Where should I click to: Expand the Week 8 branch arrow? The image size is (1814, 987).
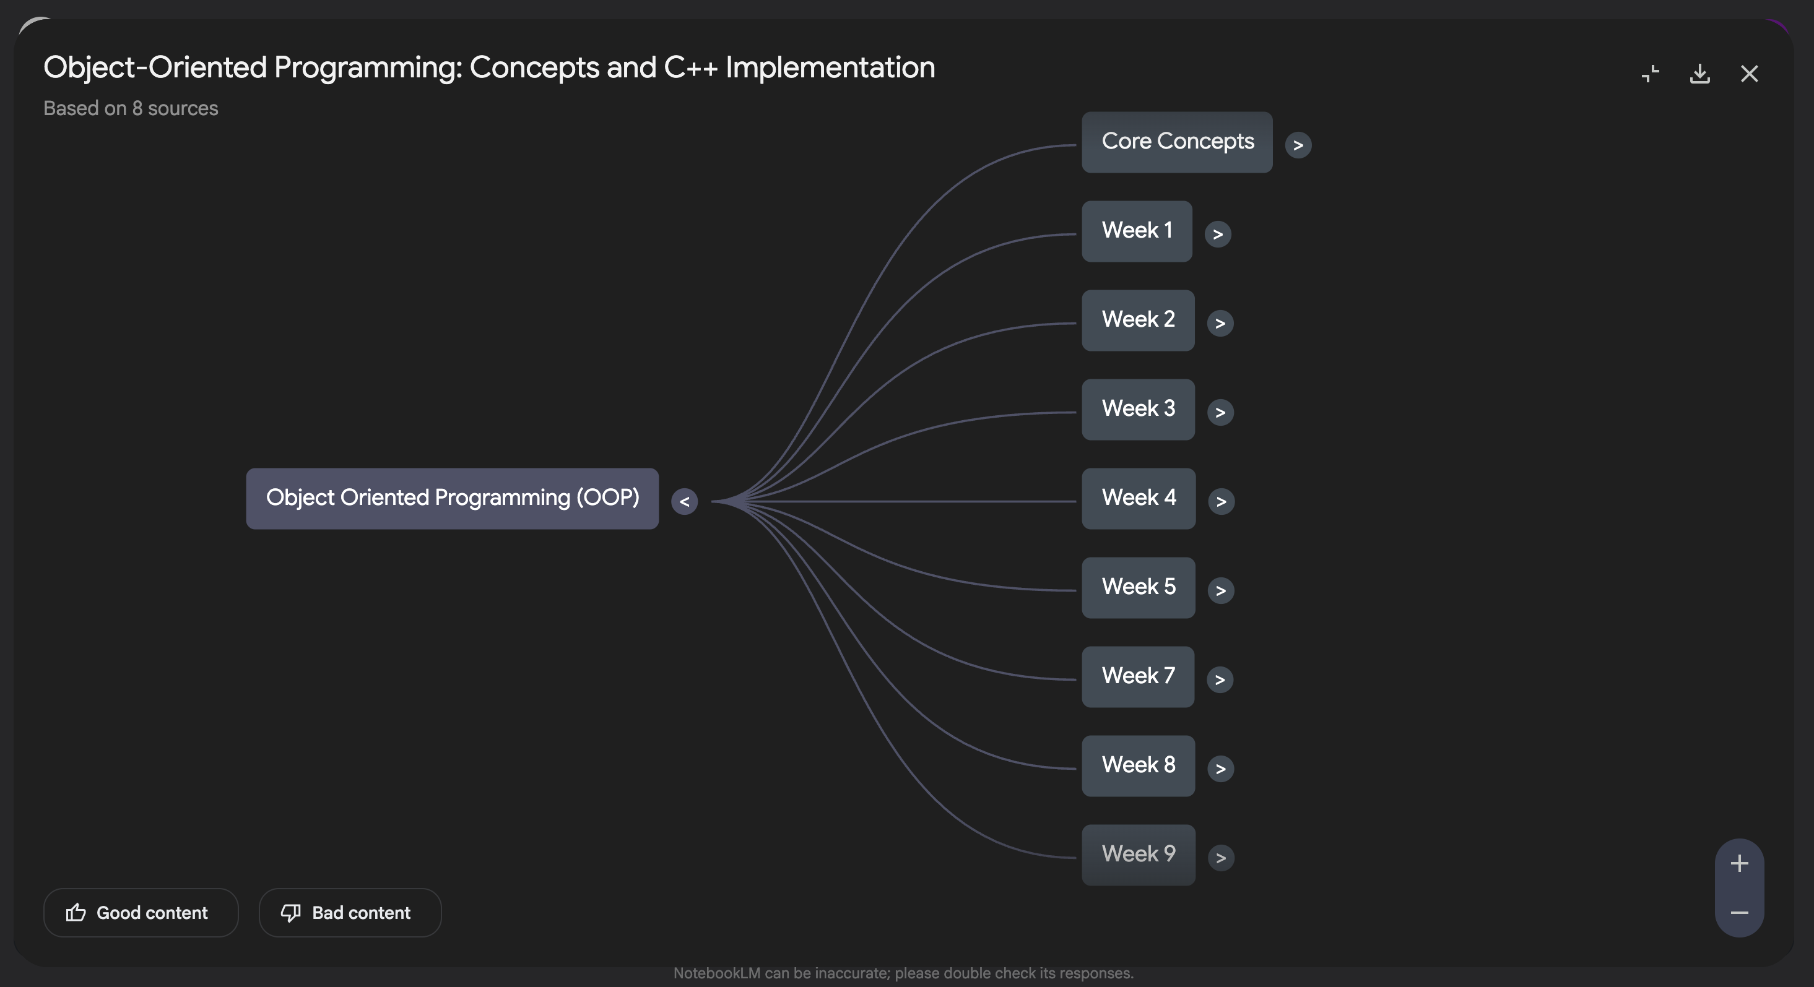[1220, 768]
